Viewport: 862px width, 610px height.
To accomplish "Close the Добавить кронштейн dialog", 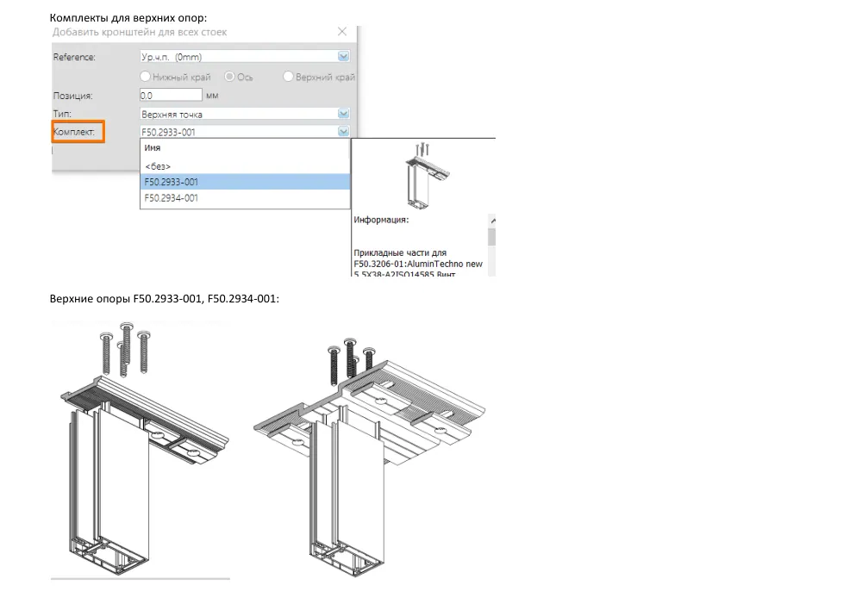I will 342,31.
